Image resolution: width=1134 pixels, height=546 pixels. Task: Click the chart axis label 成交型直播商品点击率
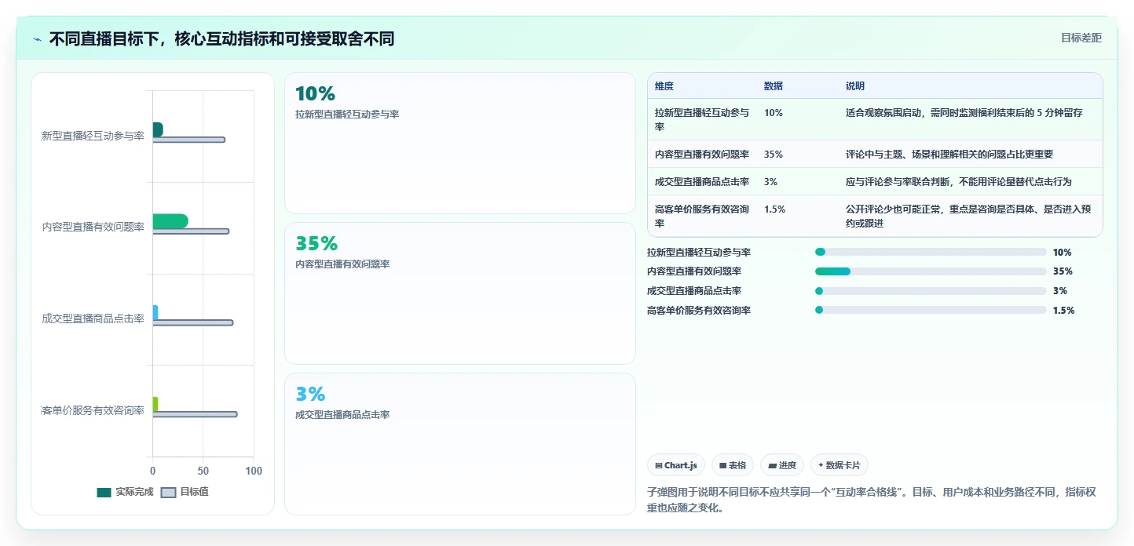93,318
